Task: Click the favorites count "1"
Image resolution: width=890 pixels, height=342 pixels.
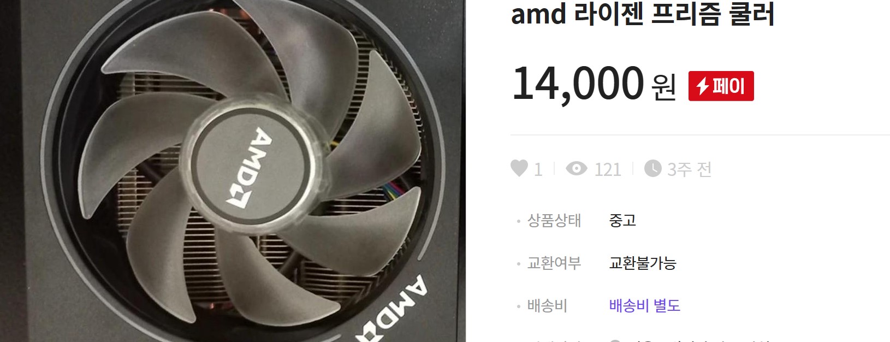Action: click(x=538, y=169)
